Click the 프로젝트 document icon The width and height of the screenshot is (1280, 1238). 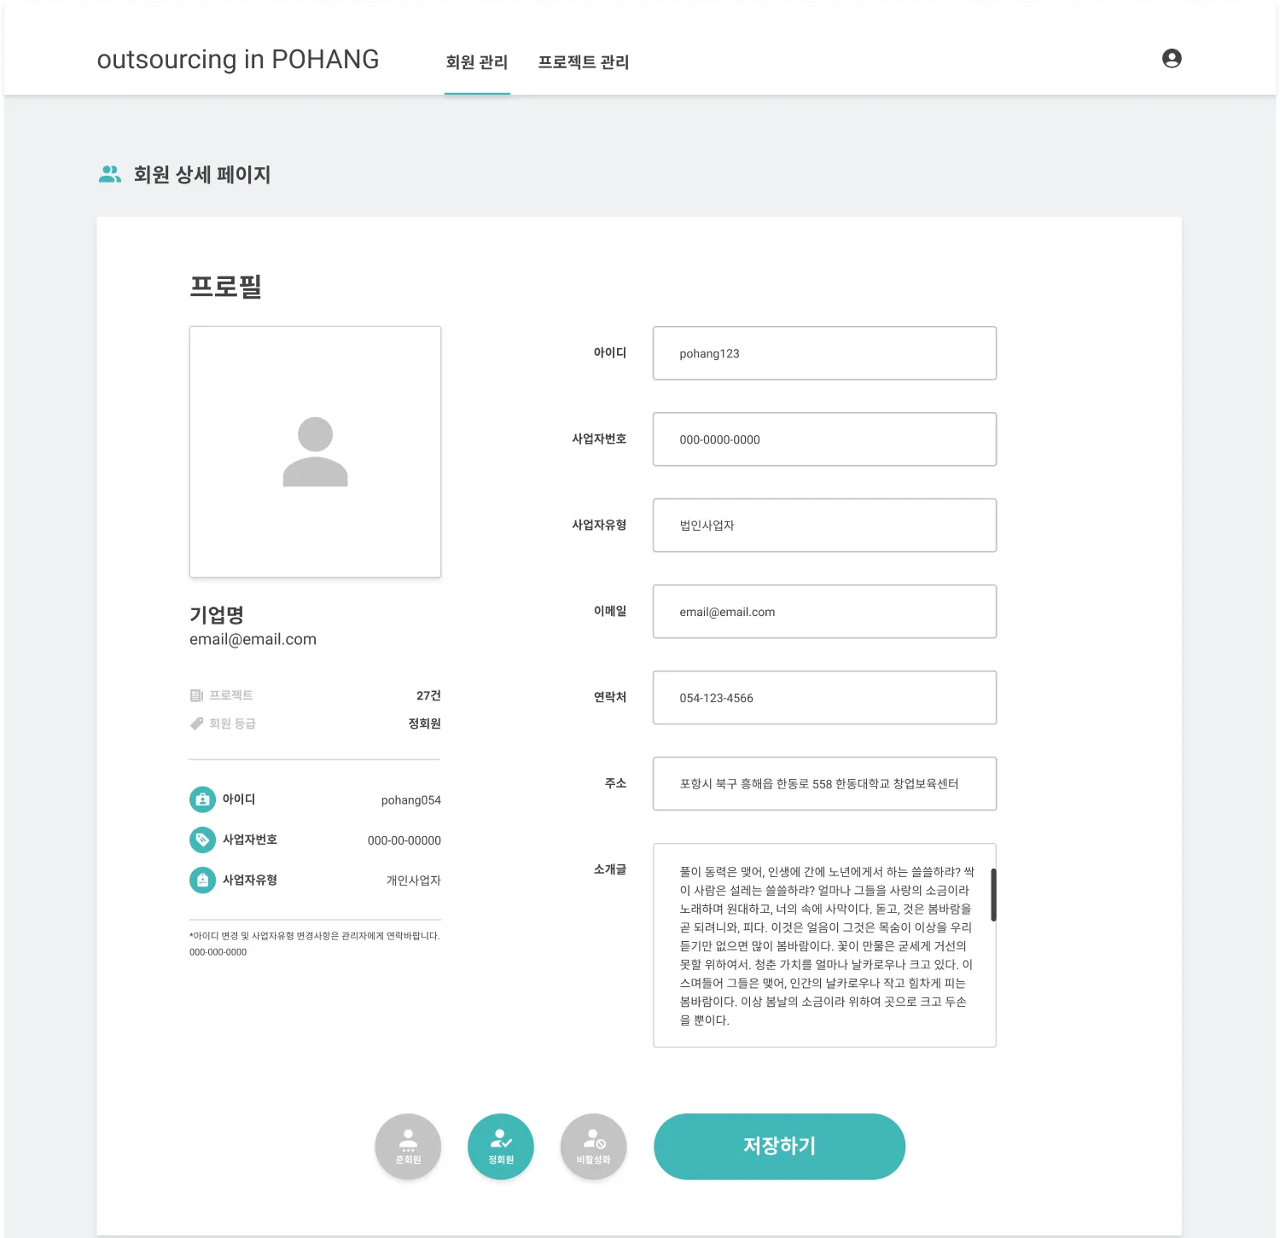point(196,695)
